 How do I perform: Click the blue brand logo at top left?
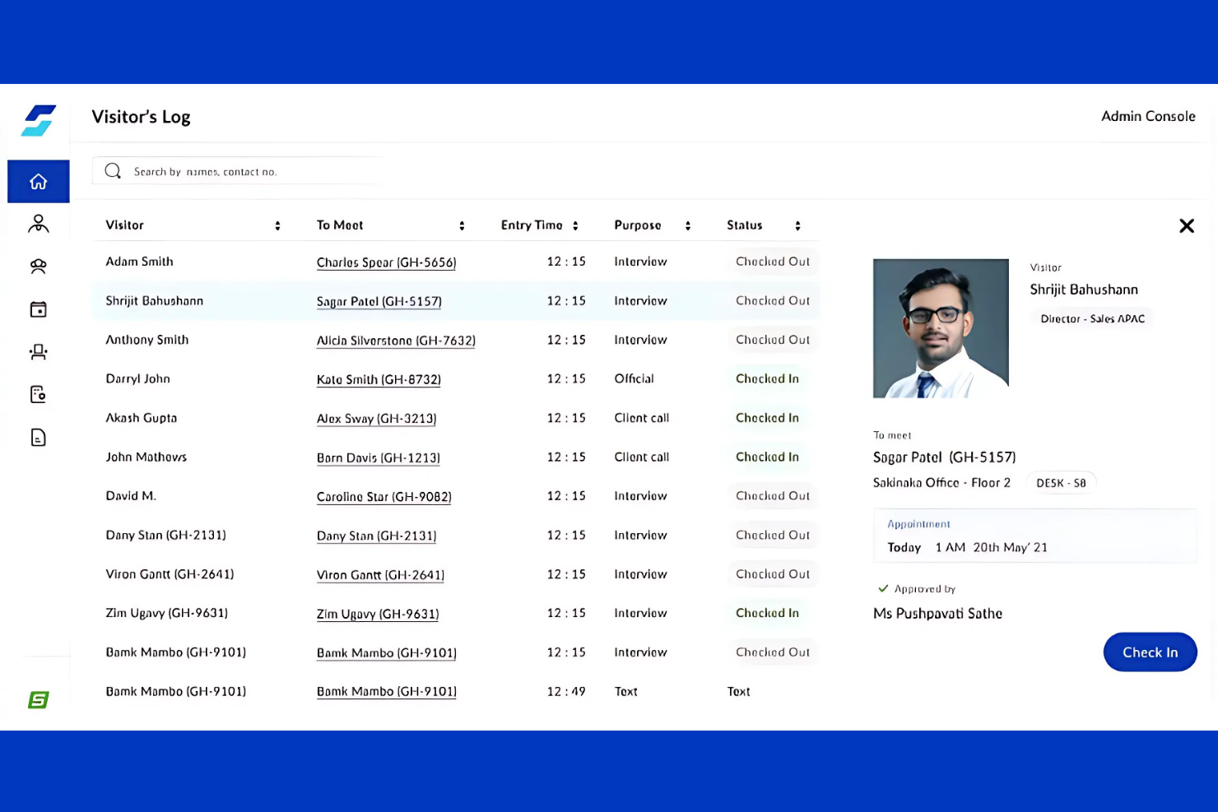39,120
